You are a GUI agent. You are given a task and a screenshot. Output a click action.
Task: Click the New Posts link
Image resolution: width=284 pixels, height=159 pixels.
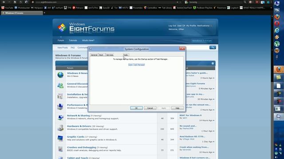tap(63, 48)
